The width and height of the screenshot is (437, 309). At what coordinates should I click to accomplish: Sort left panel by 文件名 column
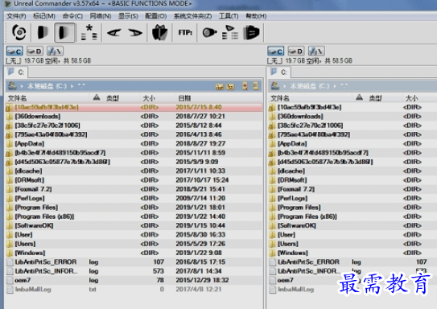pyautogui.click(x=47, y=98)
